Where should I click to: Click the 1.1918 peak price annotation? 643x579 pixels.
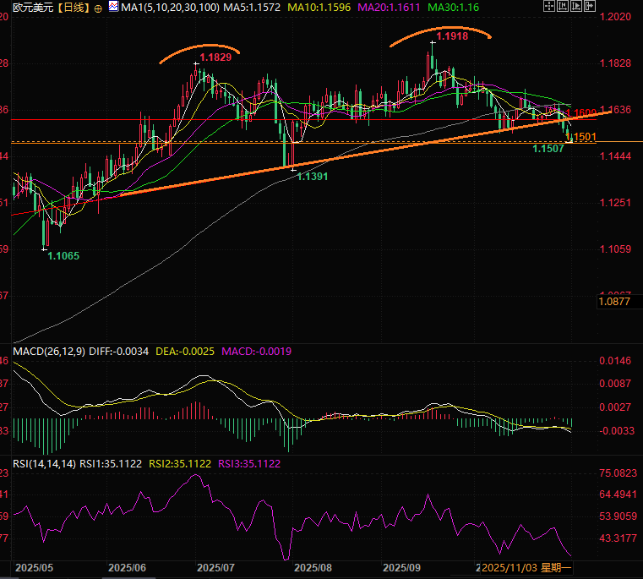click(x=453, y=37)
